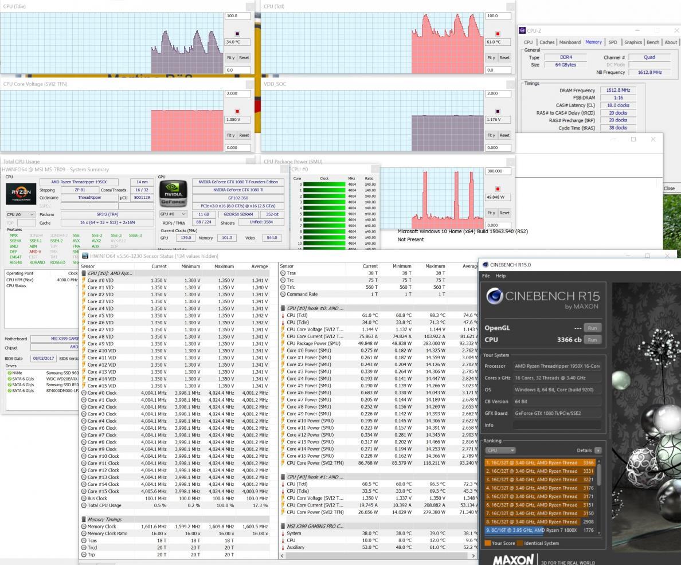Click the sensor list right scroll arrow
This screenshot has height=565, width=681.
click(x=473, y=556)
